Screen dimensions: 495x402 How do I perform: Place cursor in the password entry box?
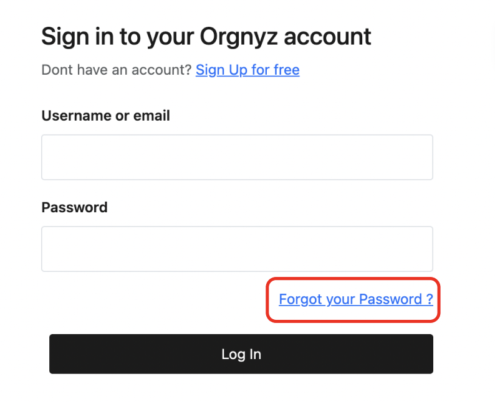pos(237,249)
